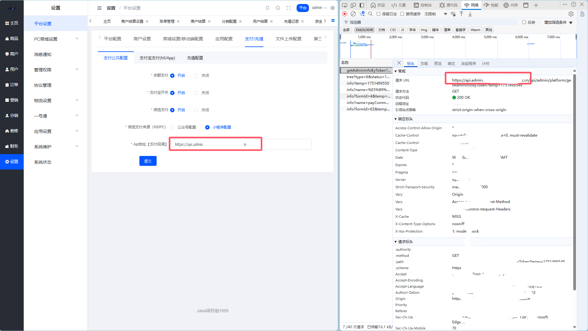Click the search magnifier in admin header
Image resolution: width=588 pixels, height=331 pixels.
[x=278, y=8]
